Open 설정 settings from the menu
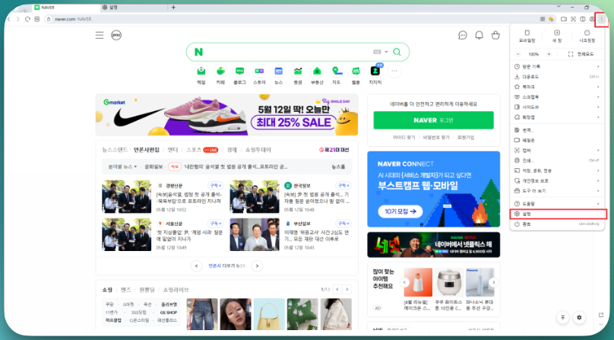Viewport: 614px width, 340px height. click(558, 214)
